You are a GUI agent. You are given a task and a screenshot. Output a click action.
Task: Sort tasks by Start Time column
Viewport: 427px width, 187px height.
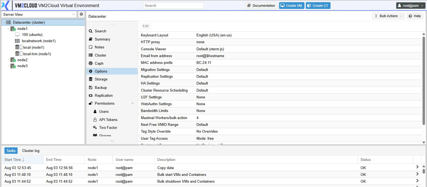tap(22, 160)
